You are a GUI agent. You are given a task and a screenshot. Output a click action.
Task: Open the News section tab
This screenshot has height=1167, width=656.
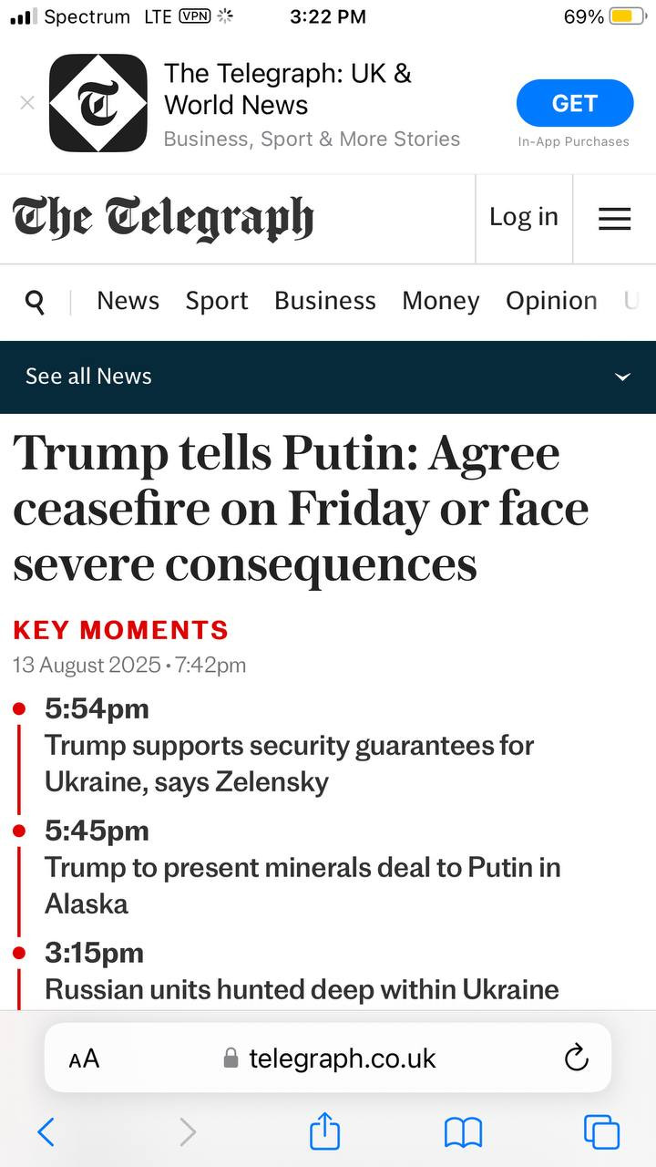pyautogui.click(x=128, y=301)
